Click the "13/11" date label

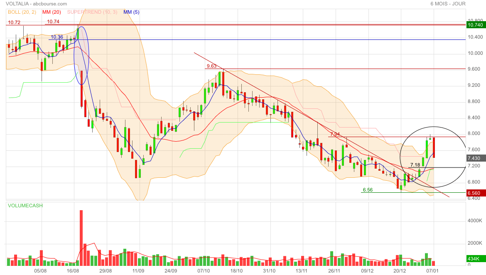coord(301,271)
